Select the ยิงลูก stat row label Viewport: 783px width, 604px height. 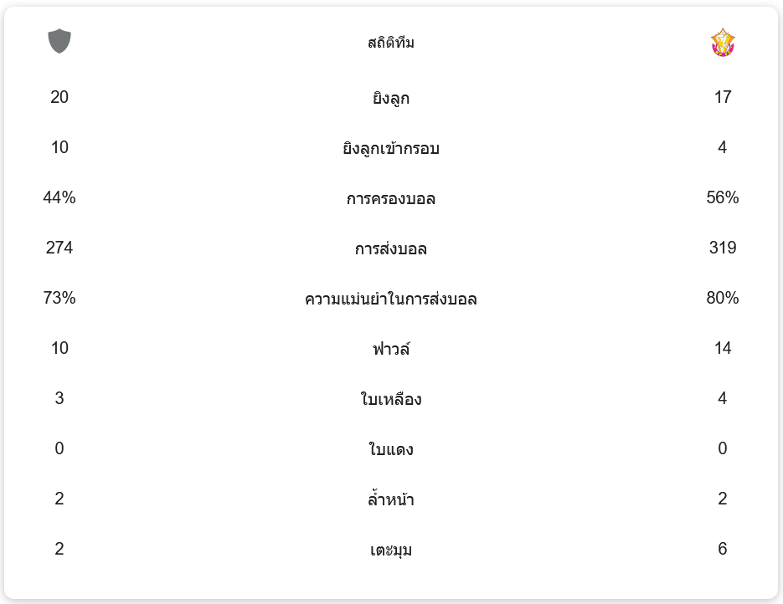point(391,99)
